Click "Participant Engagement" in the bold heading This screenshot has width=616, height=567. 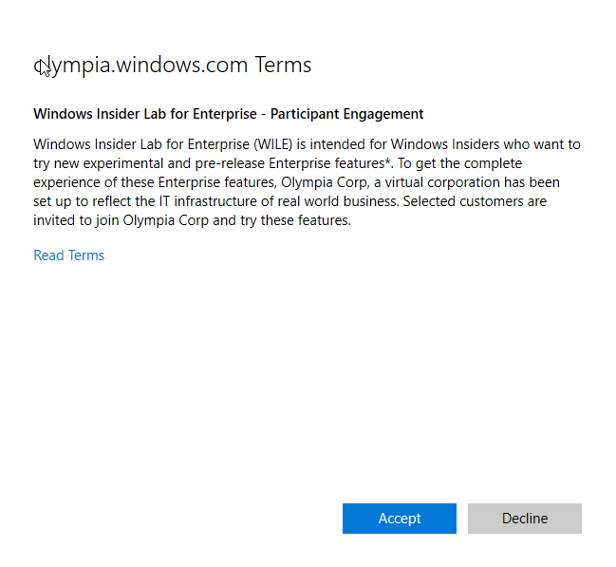click(346, 114)
